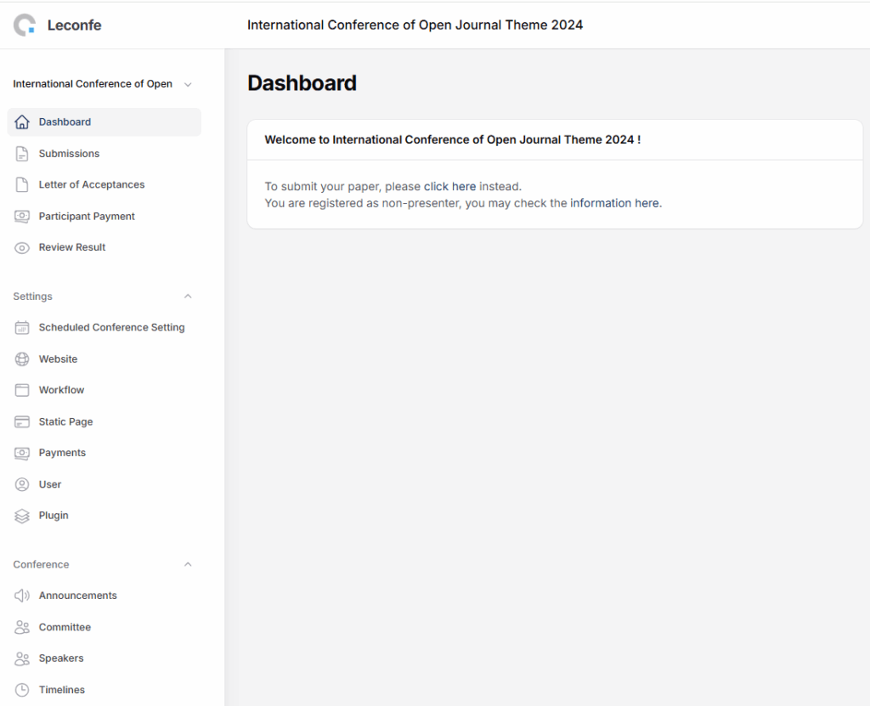Collapse the Conference section chevron
This screenshot has height=706, width=870.
[x=188, y=565]
